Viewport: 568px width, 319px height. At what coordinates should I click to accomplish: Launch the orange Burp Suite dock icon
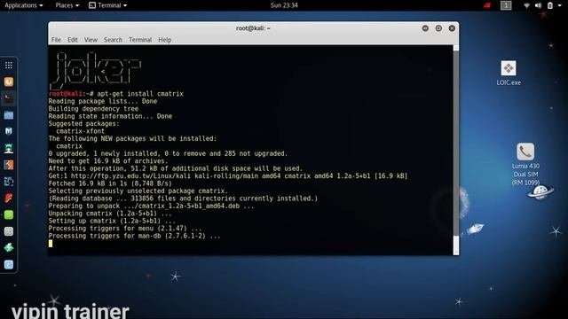(x=9, y=165)
